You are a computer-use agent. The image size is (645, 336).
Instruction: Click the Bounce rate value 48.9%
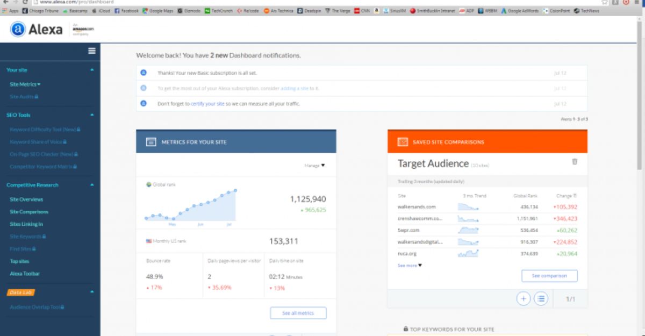pos(154,277)
